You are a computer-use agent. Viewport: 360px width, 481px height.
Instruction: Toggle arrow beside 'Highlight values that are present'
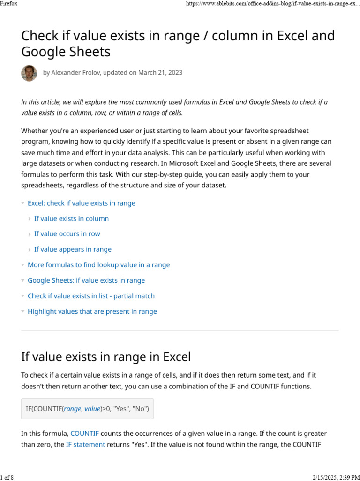coord(23,311)
